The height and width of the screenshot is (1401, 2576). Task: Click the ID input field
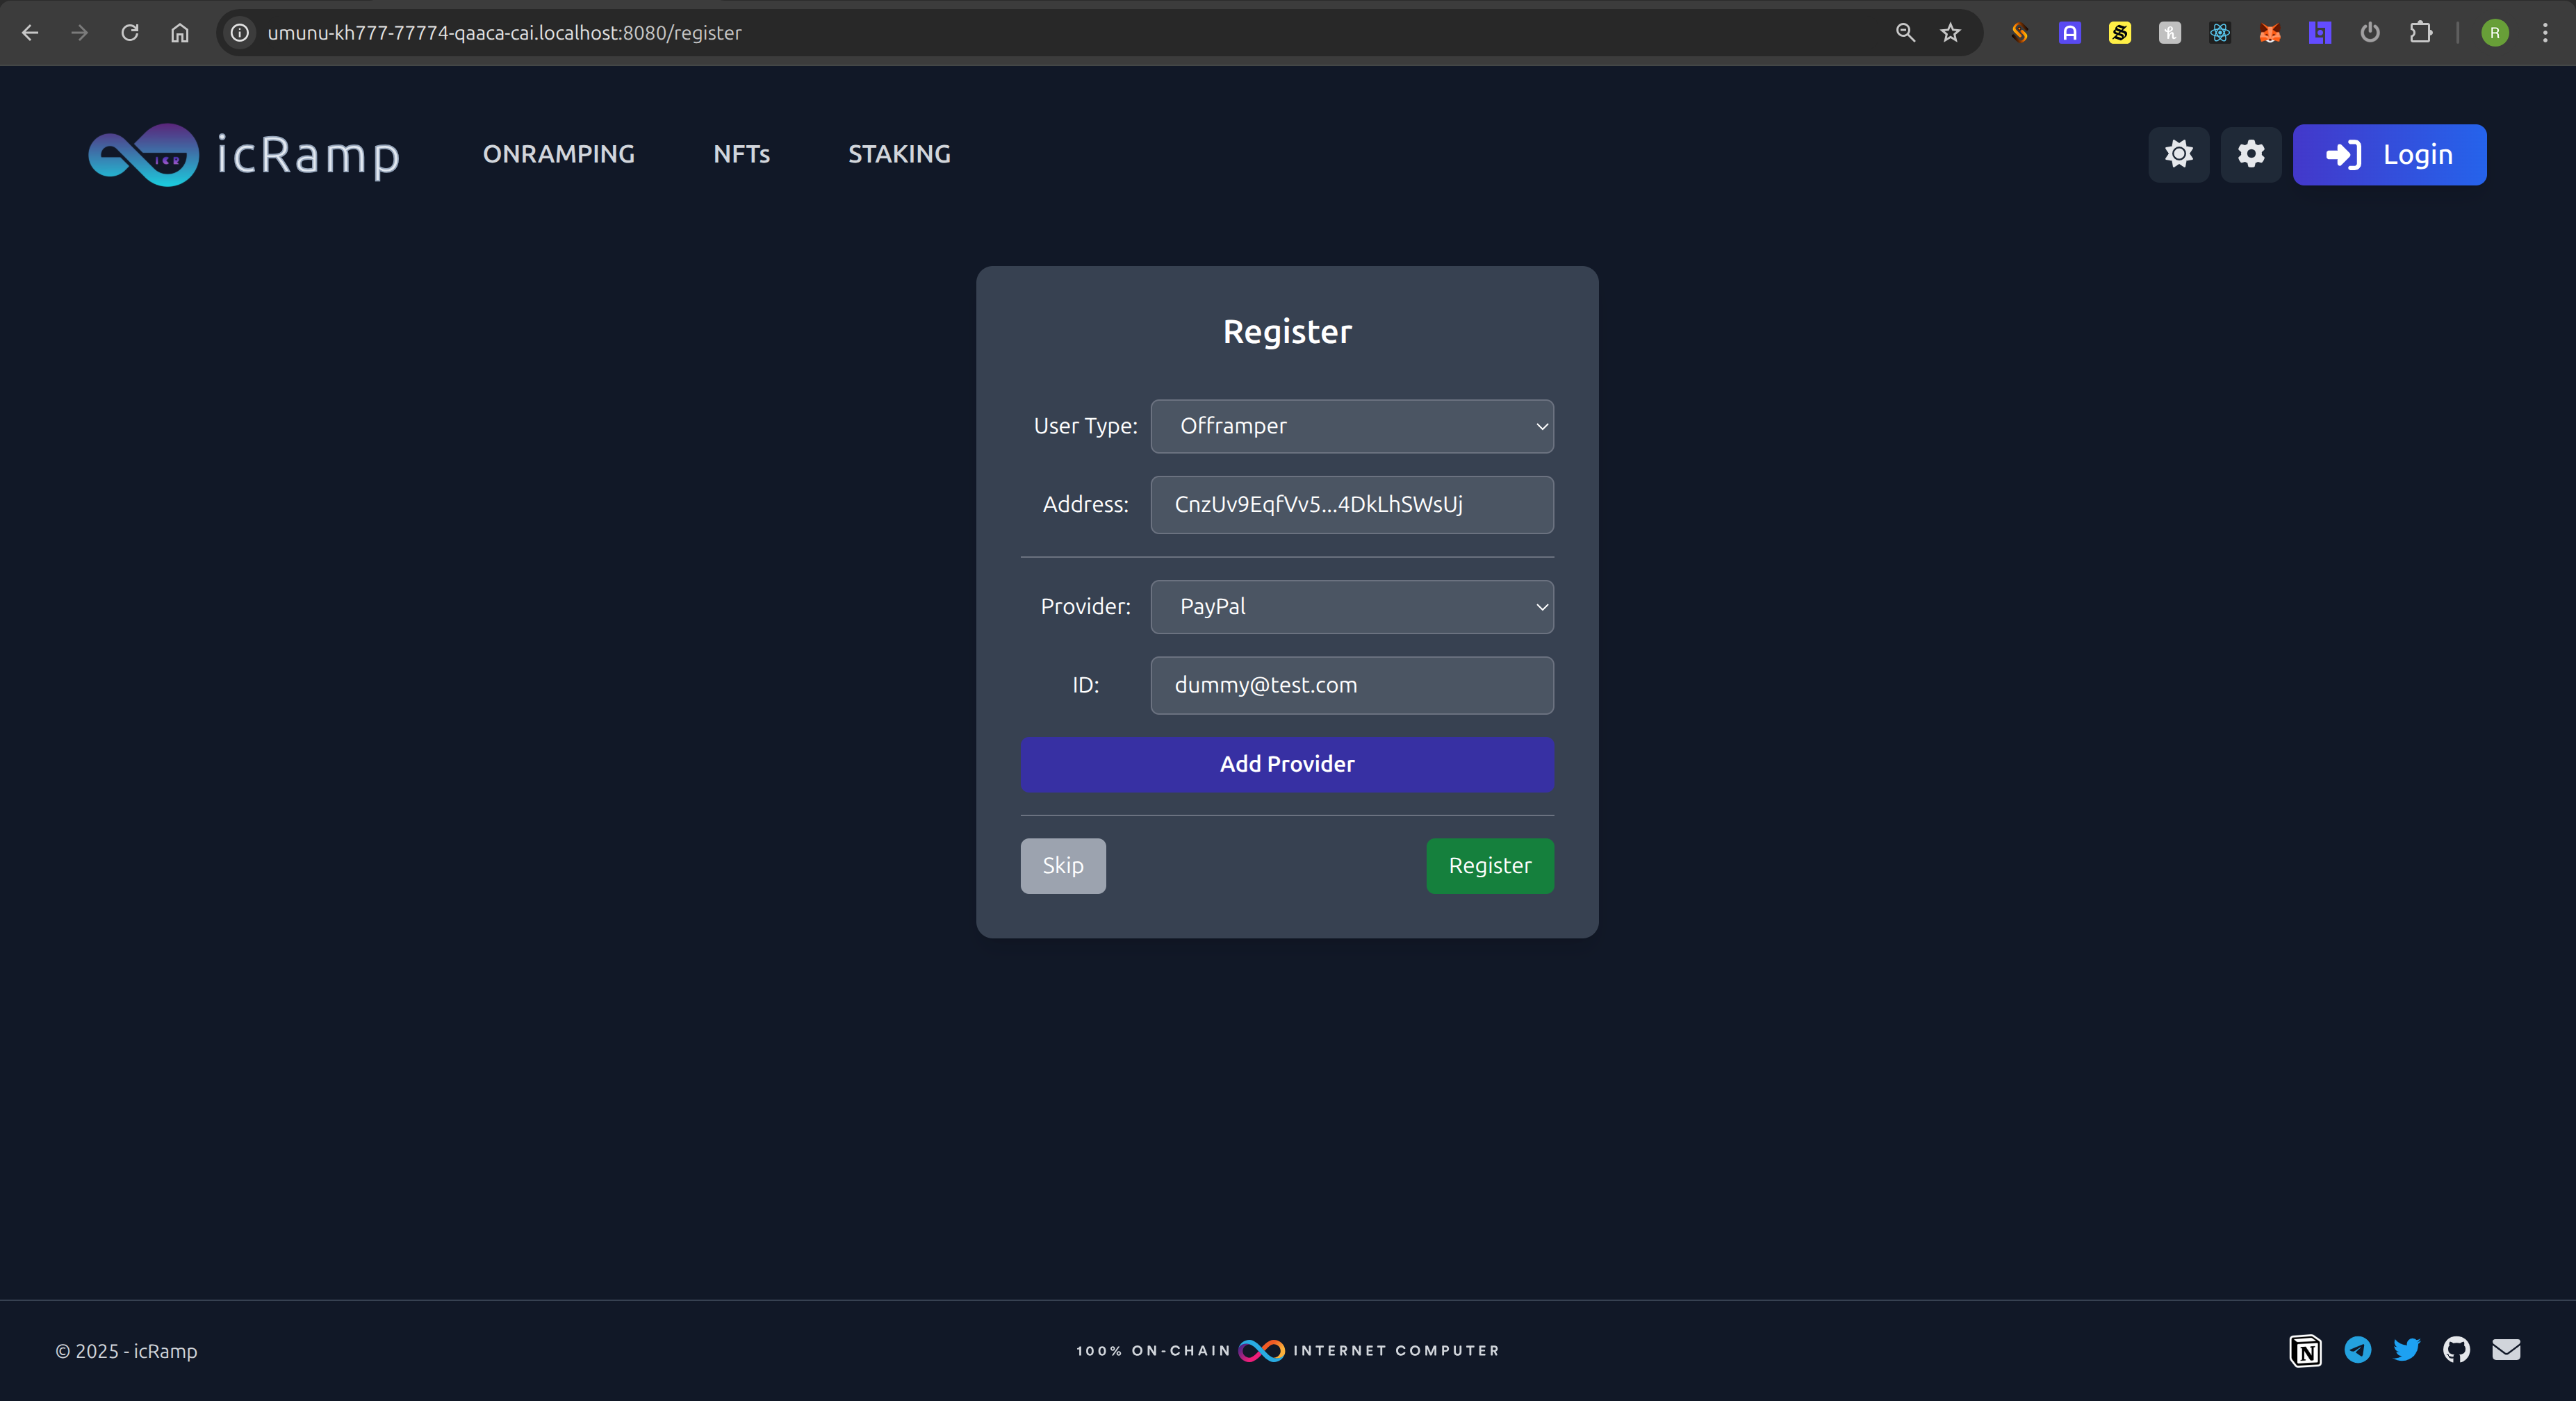[1351, 686]
